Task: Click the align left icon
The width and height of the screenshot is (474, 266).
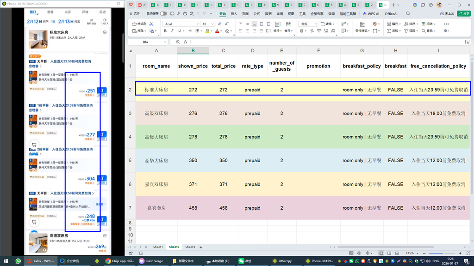Action: [x=241, y=31]
